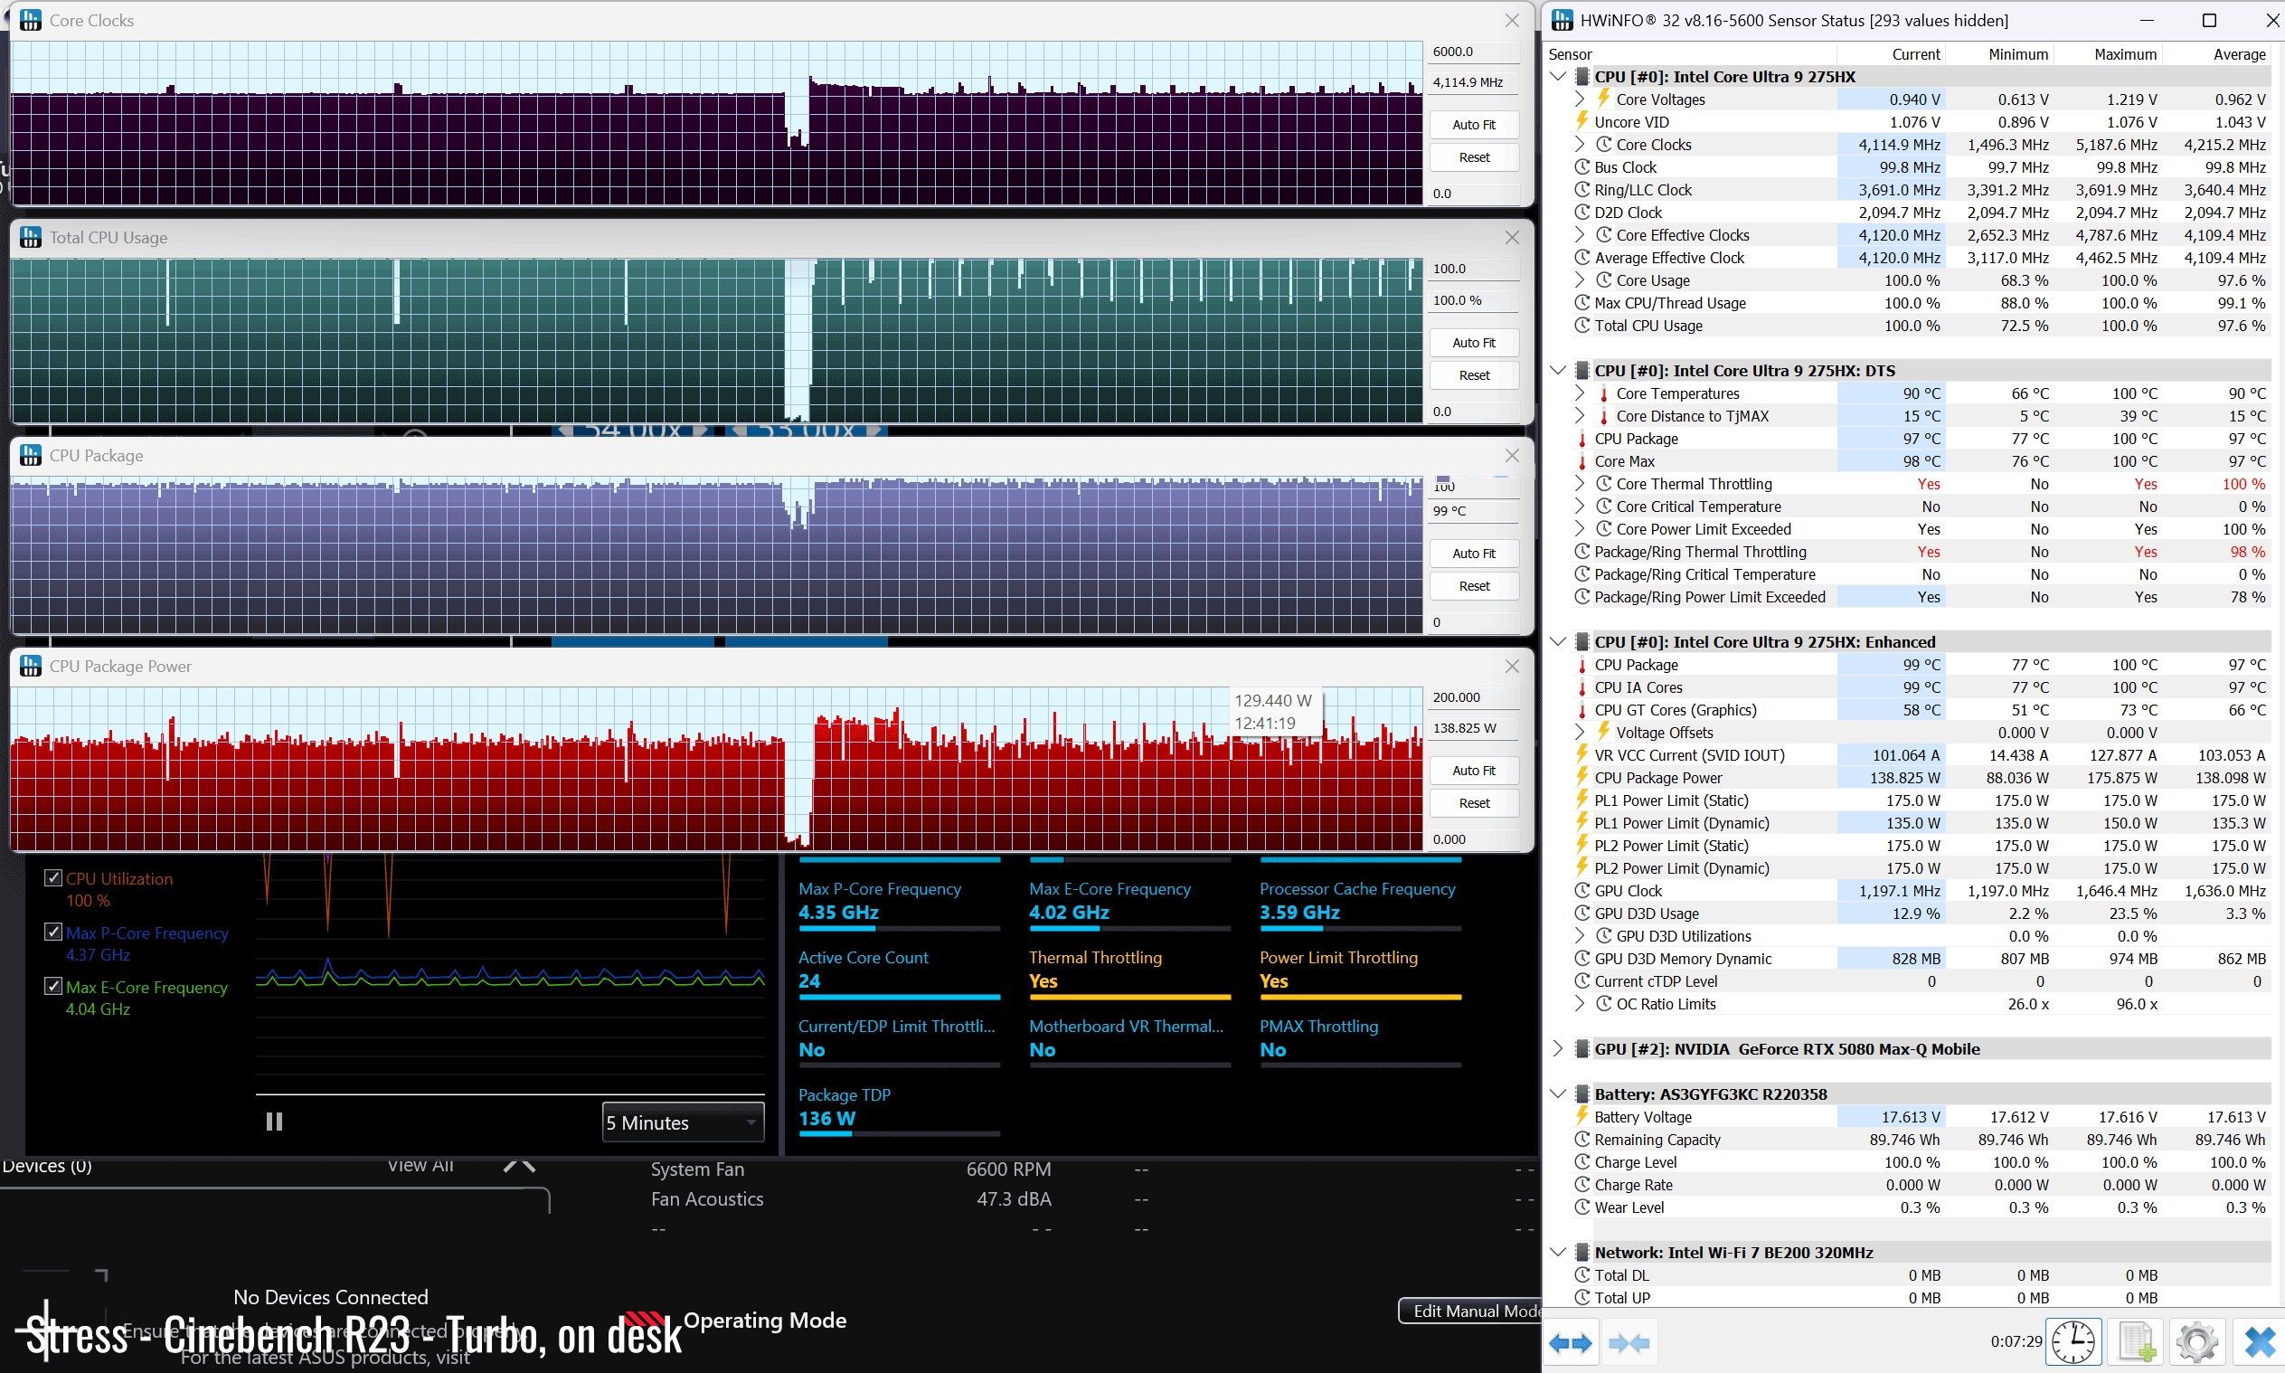This screenshot has width=2285, height=1373.
Task: Click the CPU Package Power lightning icon
Action: (x=1582, y=777)
